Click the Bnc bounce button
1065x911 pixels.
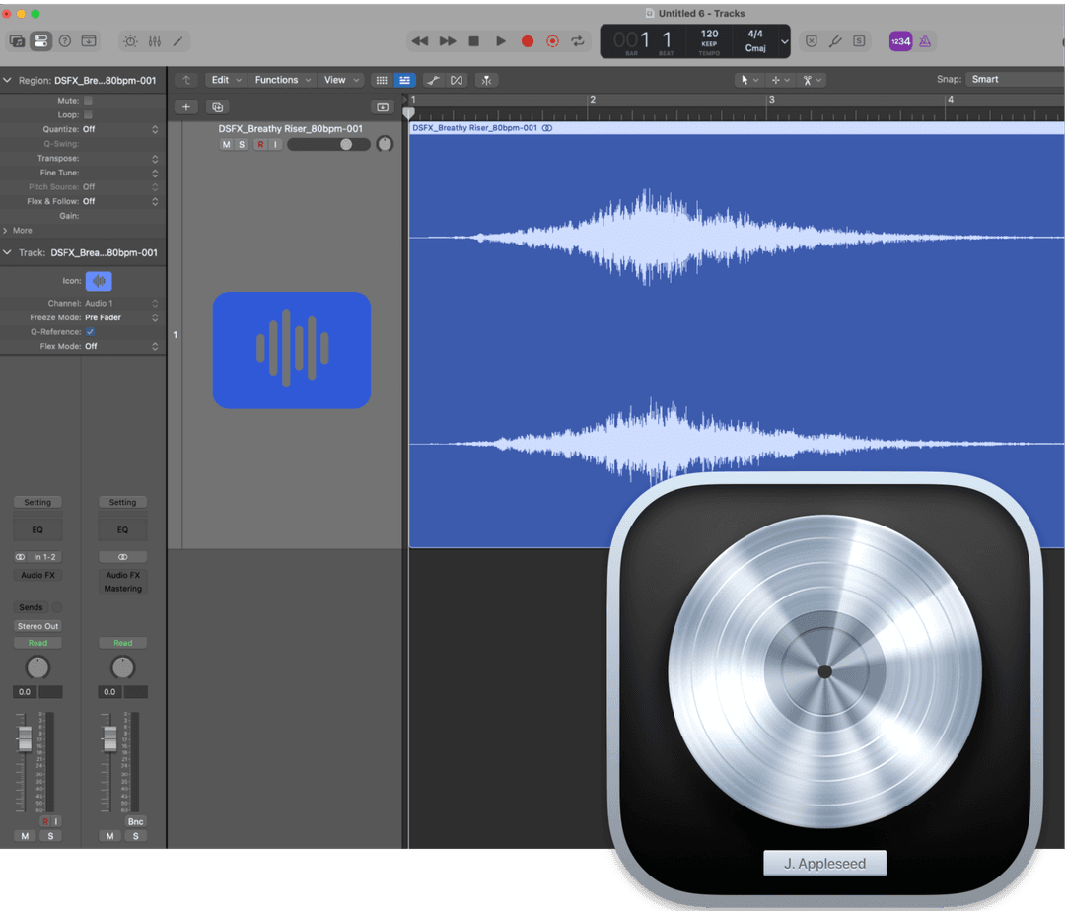pos(135,822)
